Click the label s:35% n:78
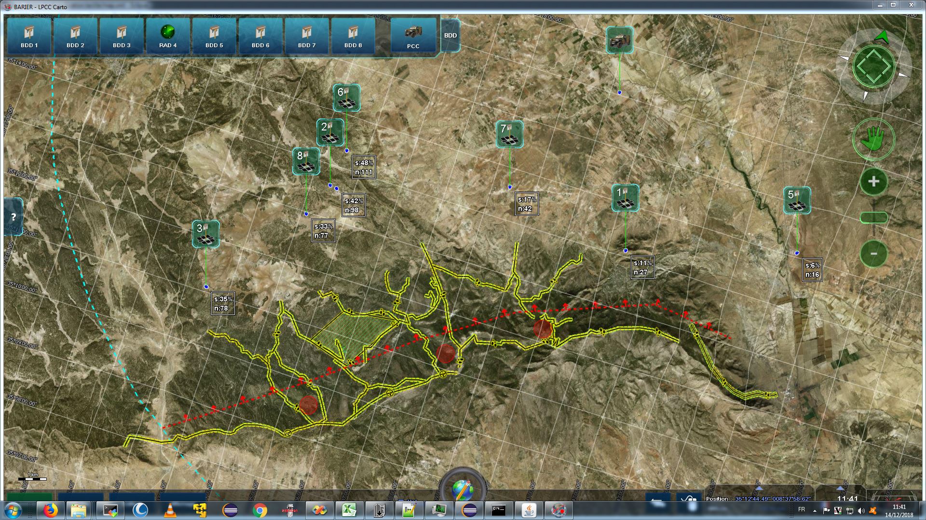926x520 pixels. (223, 303)
